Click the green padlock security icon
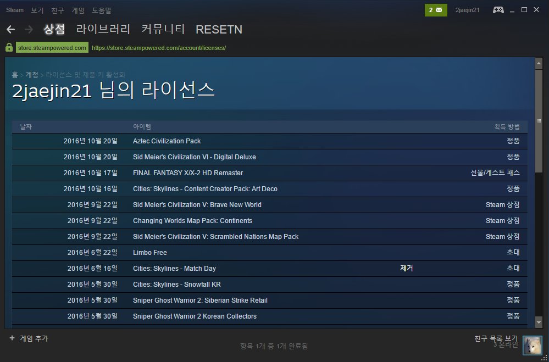 click(x=9, y=47)
